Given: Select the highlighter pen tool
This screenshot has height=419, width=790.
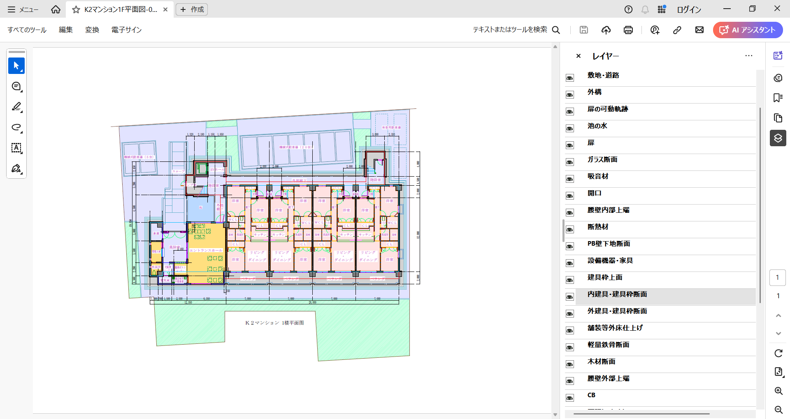Looking at the screenshot, I should coord(16,107).
